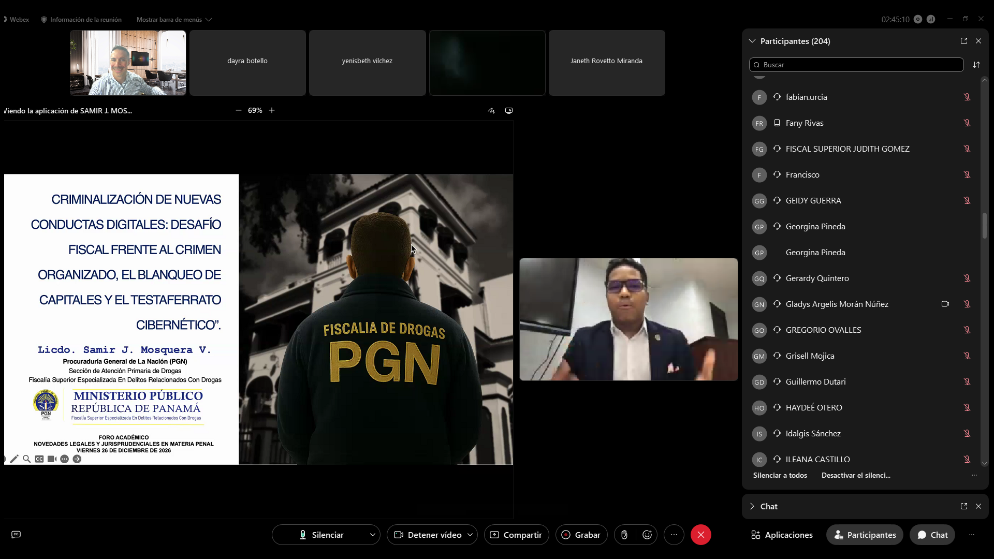Open the Silenciar audio options arrow
The height and width of the screenshot is (559, 994).
(372, 535)
